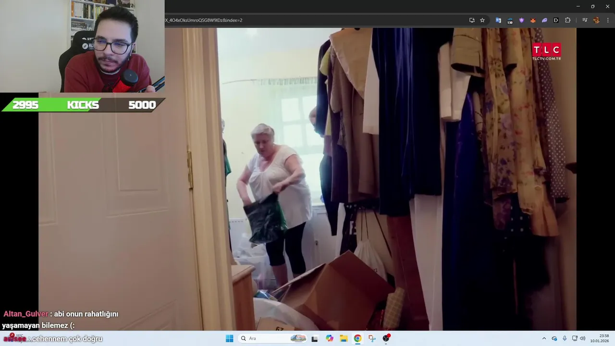
Task: Click the browser address bar URL
Action: point(204,20)
